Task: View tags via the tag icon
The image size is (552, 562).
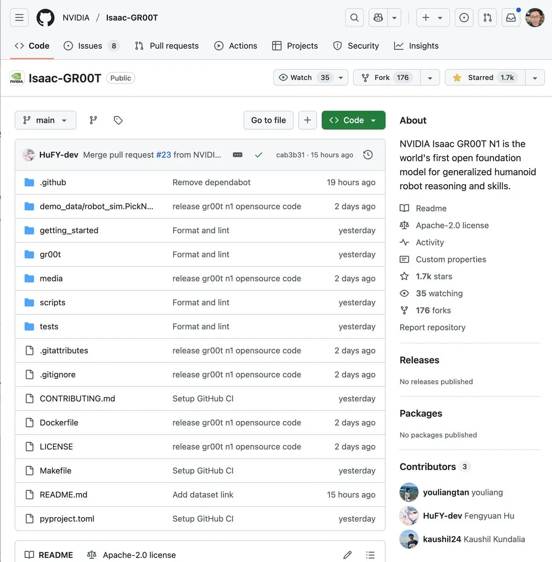Action: click(118, 120)
